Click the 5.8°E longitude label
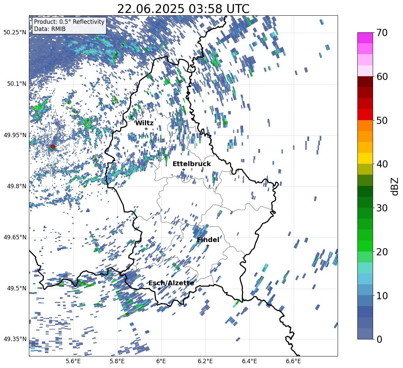The image size is (403, 368). tap(117, 361)
